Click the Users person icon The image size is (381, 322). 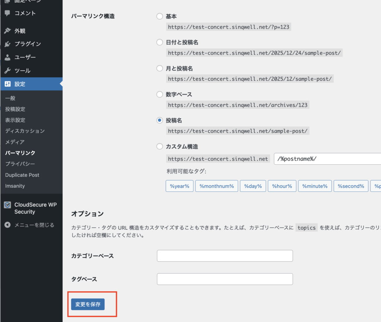pos(7,58)
